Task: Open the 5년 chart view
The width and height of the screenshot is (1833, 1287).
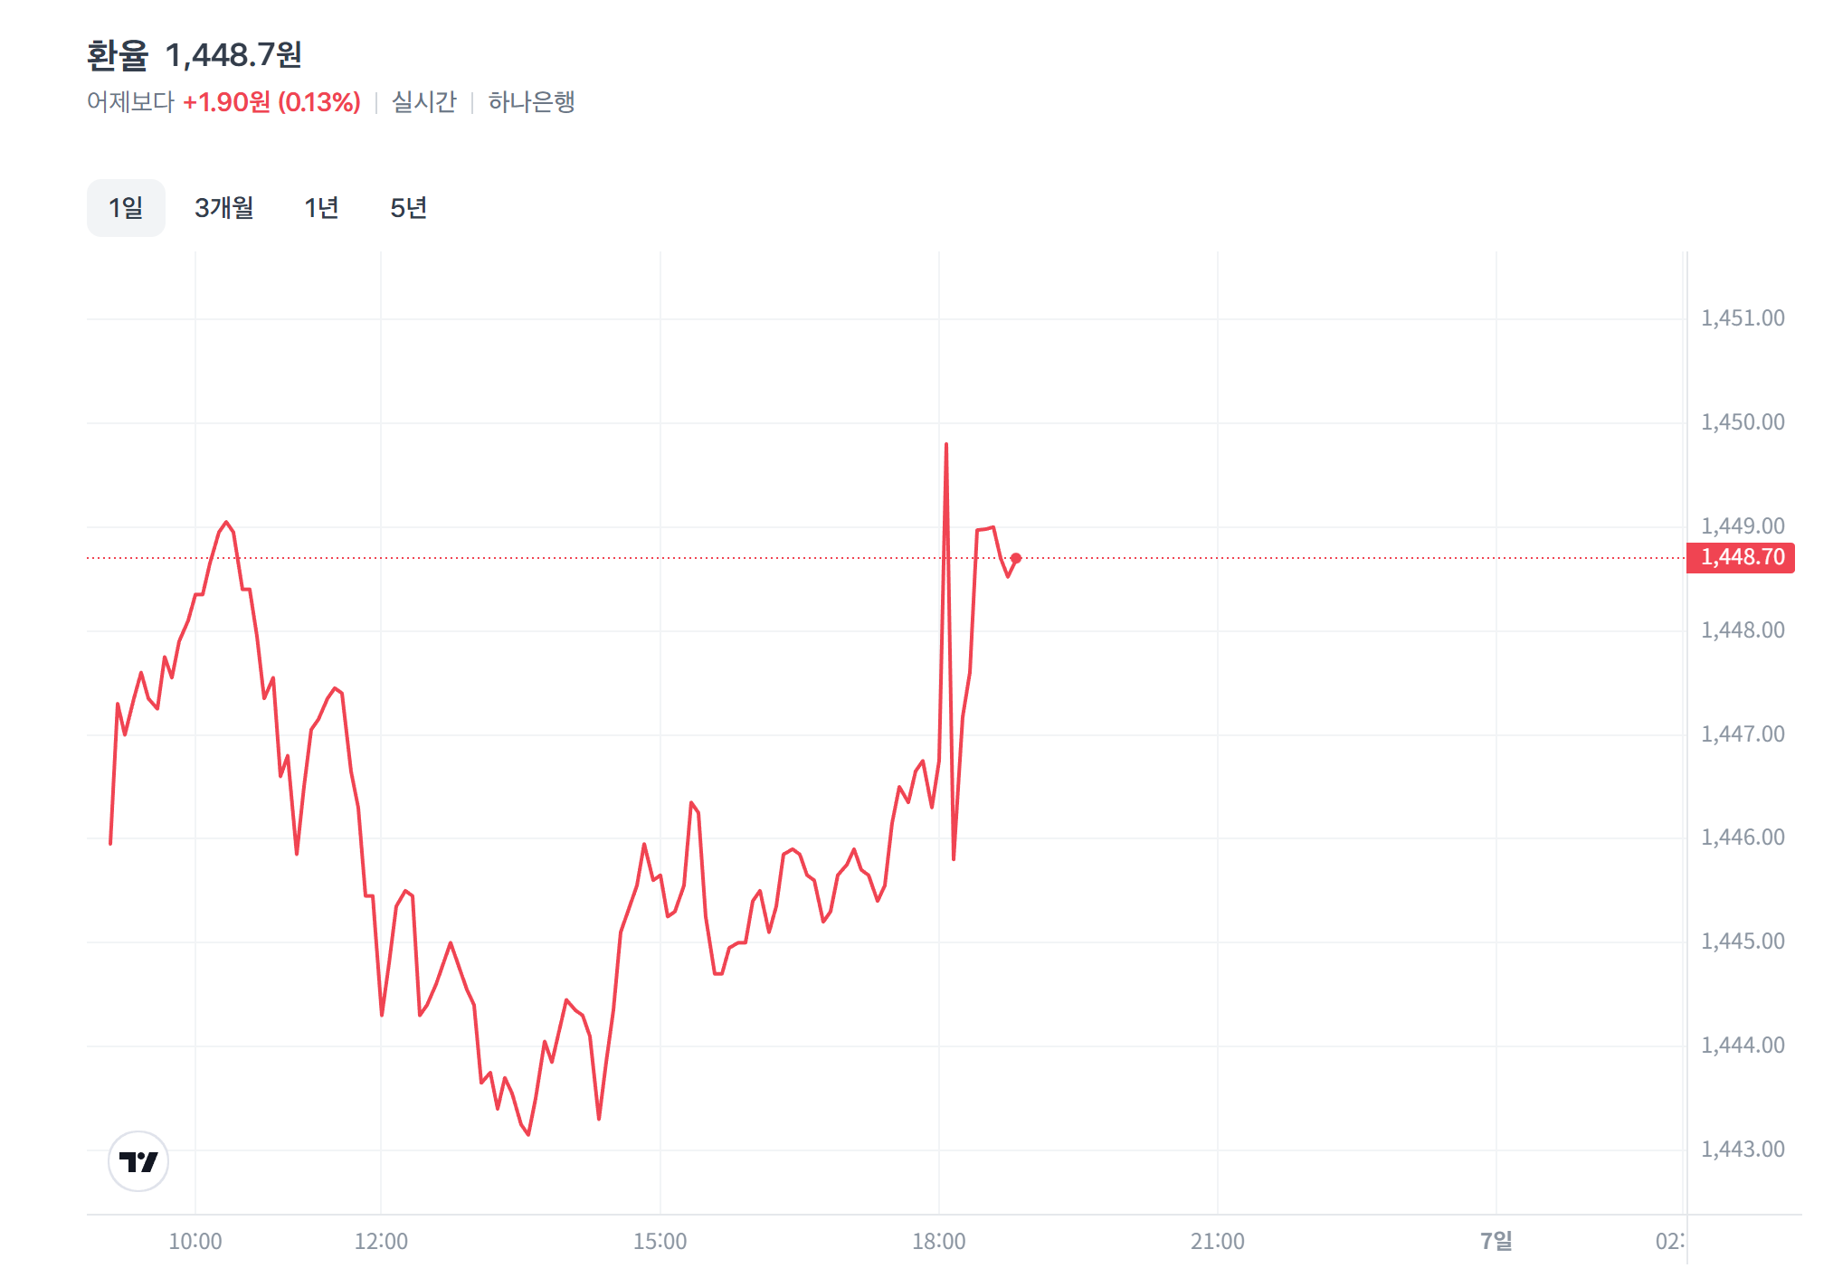Action: pos(408,208)
